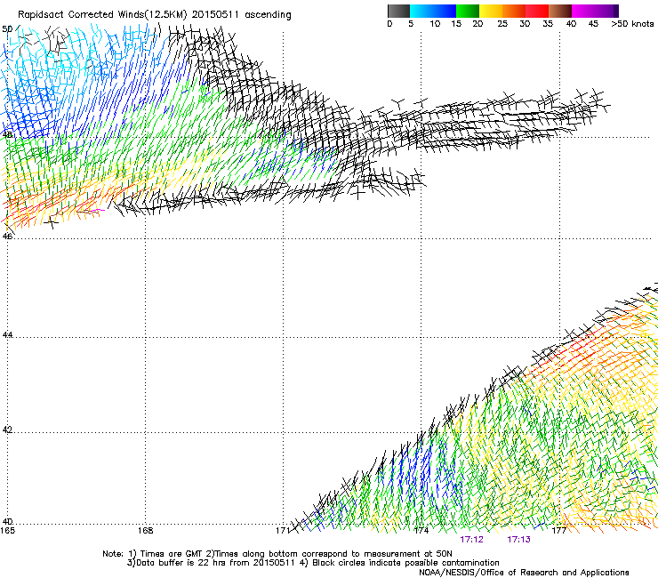658x578 pixels.
Task: Click the brown 35-40 knots color segment
Action: pyautogui.click(x=560, y=11)
